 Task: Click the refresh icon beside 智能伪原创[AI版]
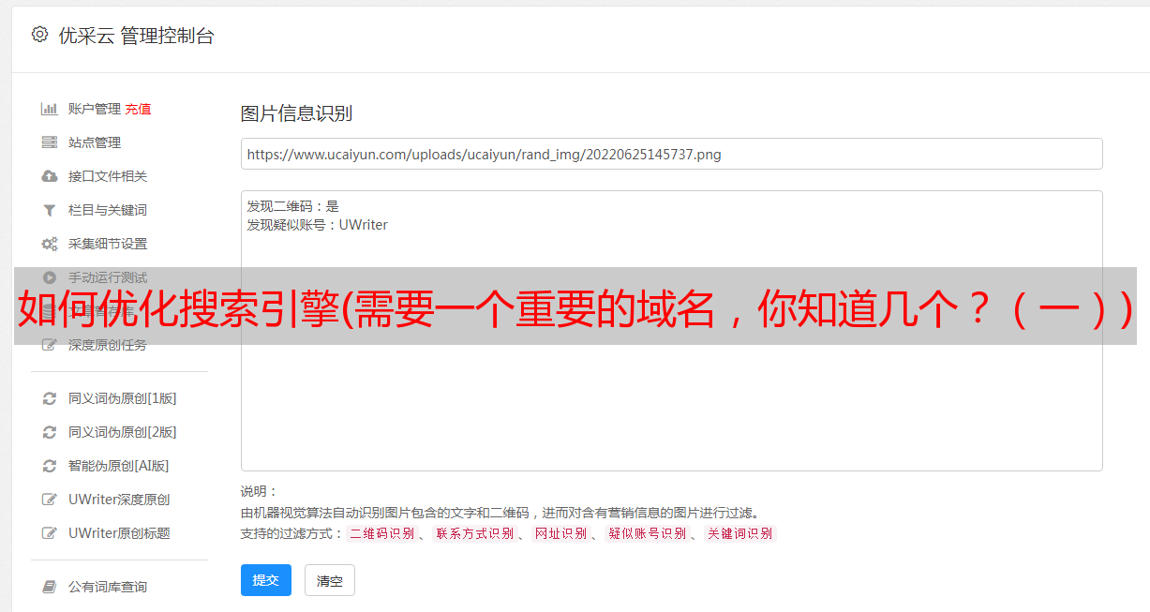click(x=50, y=466)
